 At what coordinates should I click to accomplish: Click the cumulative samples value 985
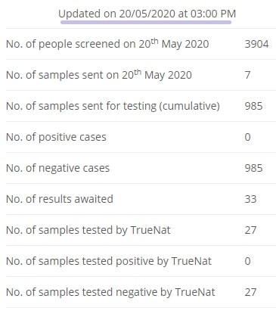click(253, 106)
